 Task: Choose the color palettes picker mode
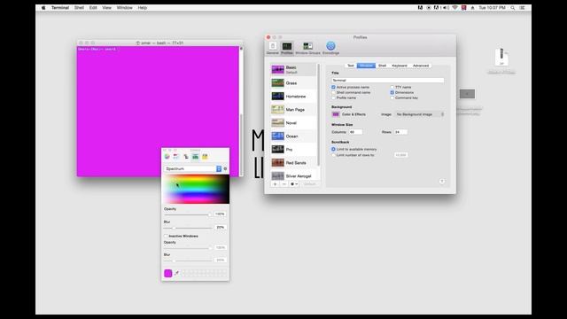pos(186,157)
